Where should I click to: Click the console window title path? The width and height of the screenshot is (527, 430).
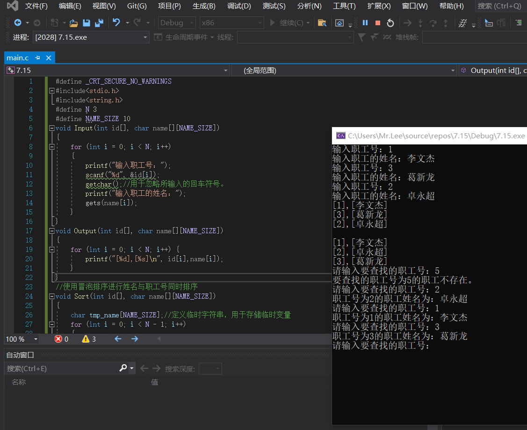pyautogui.click(x=436, y=136)
